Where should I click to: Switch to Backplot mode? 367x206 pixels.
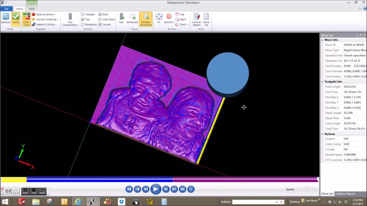[x=6, y=19]
